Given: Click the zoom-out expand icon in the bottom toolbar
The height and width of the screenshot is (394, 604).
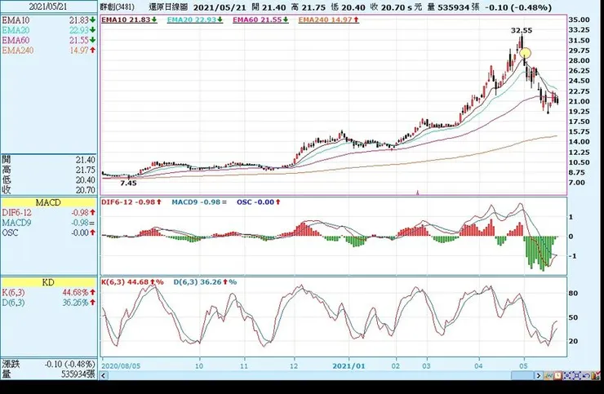Looking at the screenshot, I should point(576,375).
